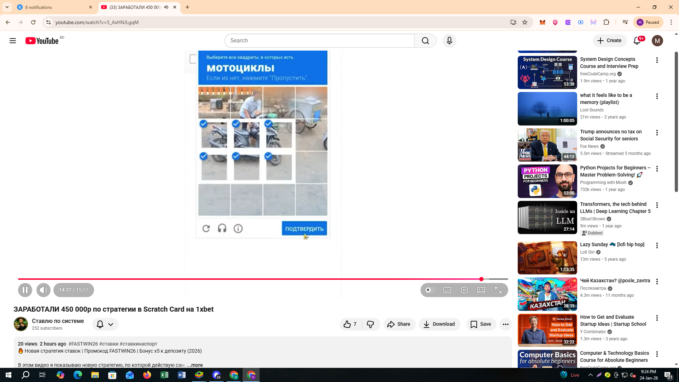Open video settings gear
Image resolution: width=679 pixels, height=382 pixels.
[464, 290]
